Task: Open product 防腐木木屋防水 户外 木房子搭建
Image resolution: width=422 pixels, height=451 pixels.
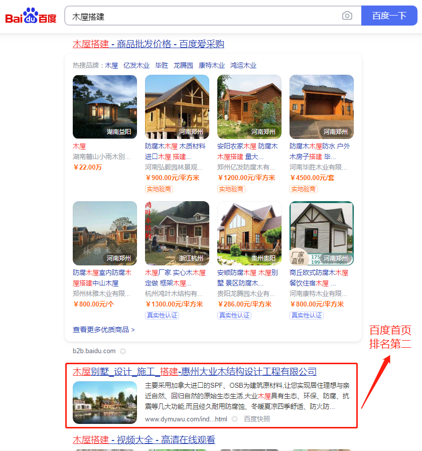Action: pyautogui.click(x=320, y=152)
